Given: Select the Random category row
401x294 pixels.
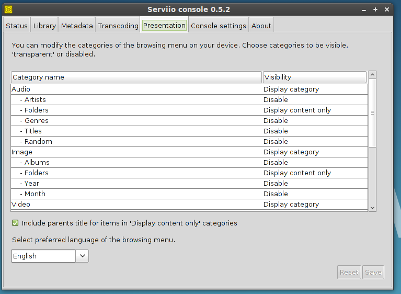Looking at the screenshot, I should [x=189, y=141].
